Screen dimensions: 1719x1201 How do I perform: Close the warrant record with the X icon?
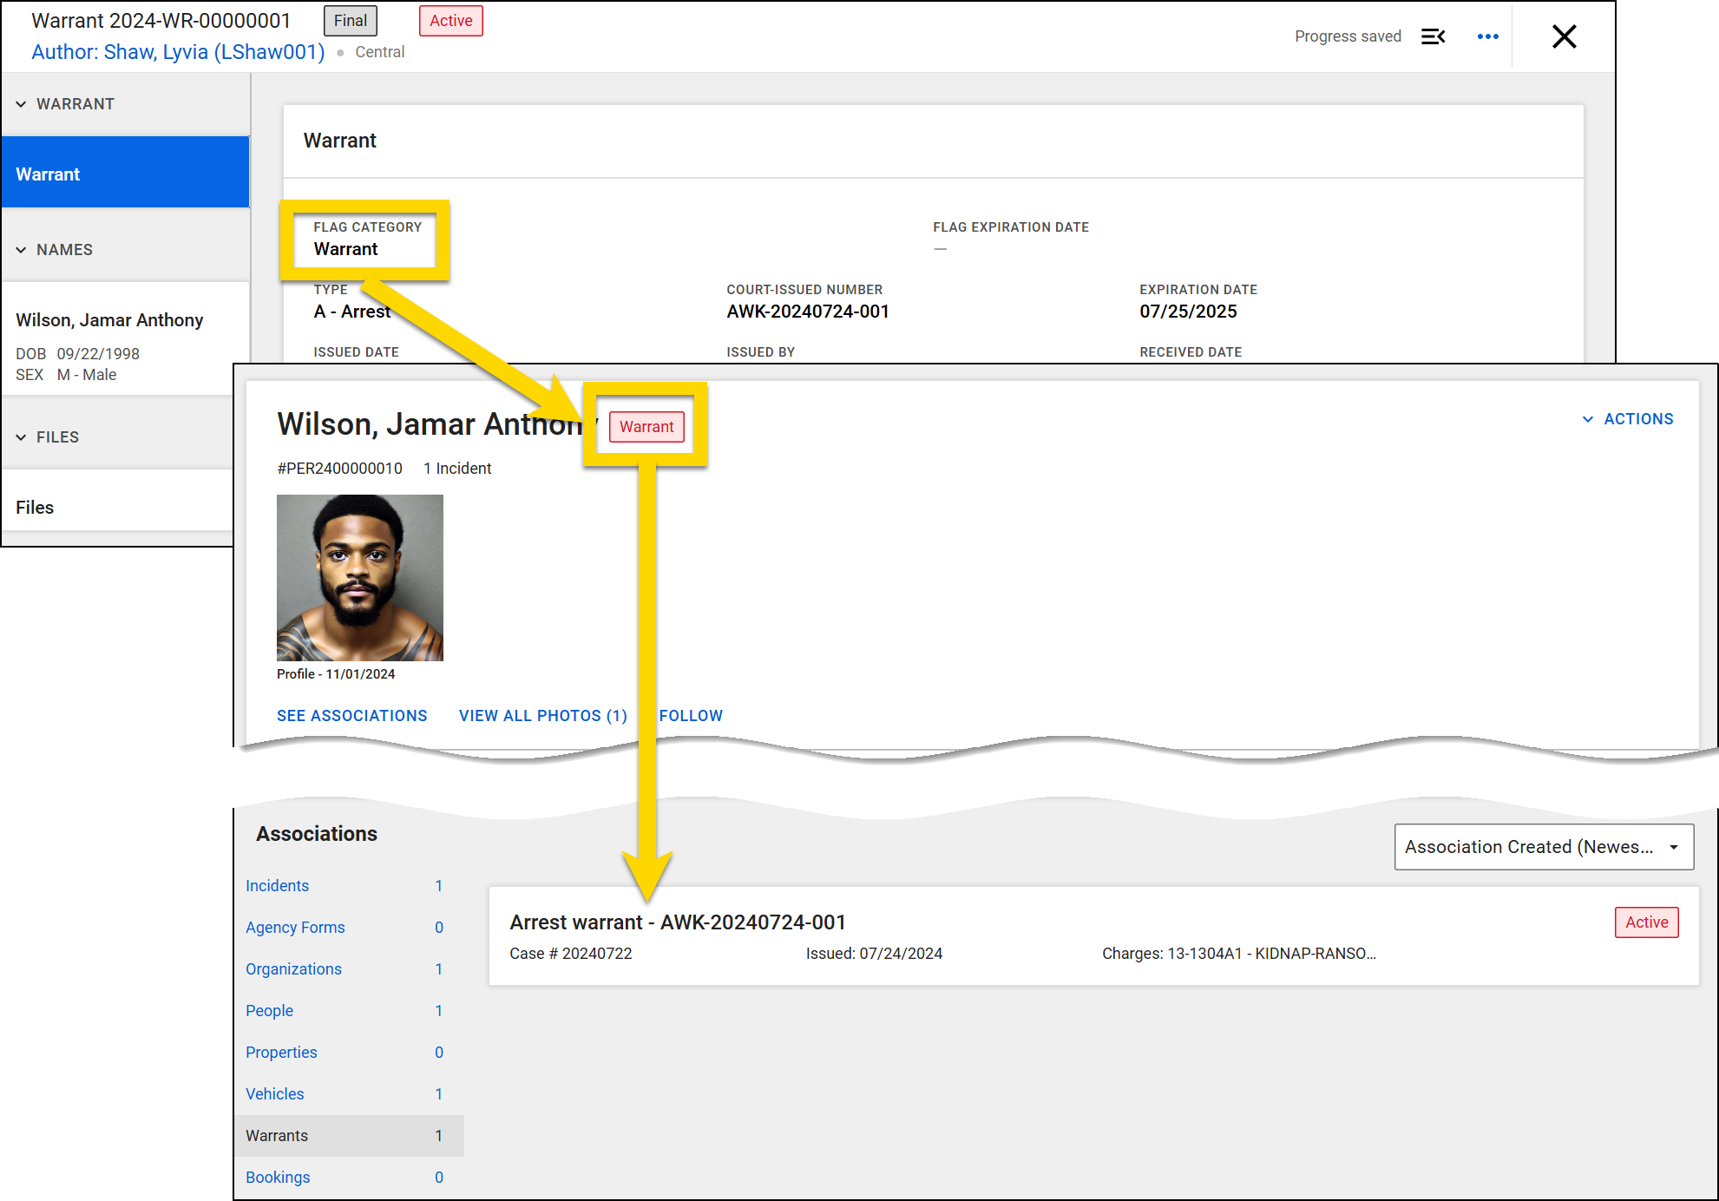1564,36
